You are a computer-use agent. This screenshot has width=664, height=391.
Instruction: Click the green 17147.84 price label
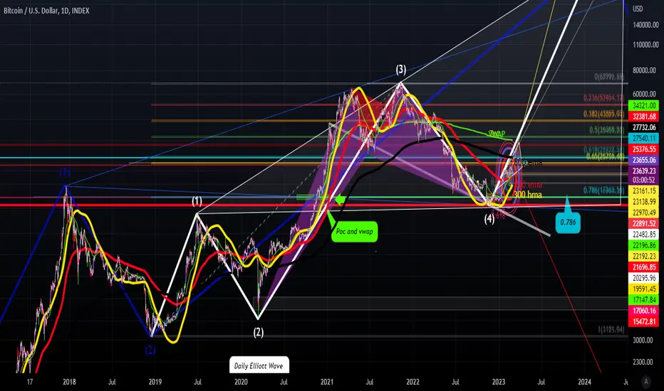(x=643, y=300)
